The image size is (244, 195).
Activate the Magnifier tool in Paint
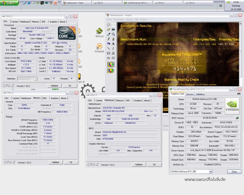(113, 34)
